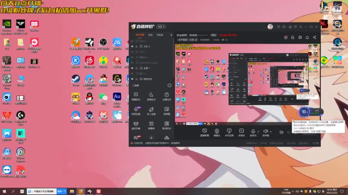Click the share icon

coord(315,37)
